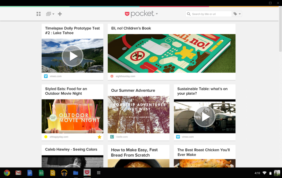
Task: Open Google Play Music headphones icon
Action: click(64, 173)
